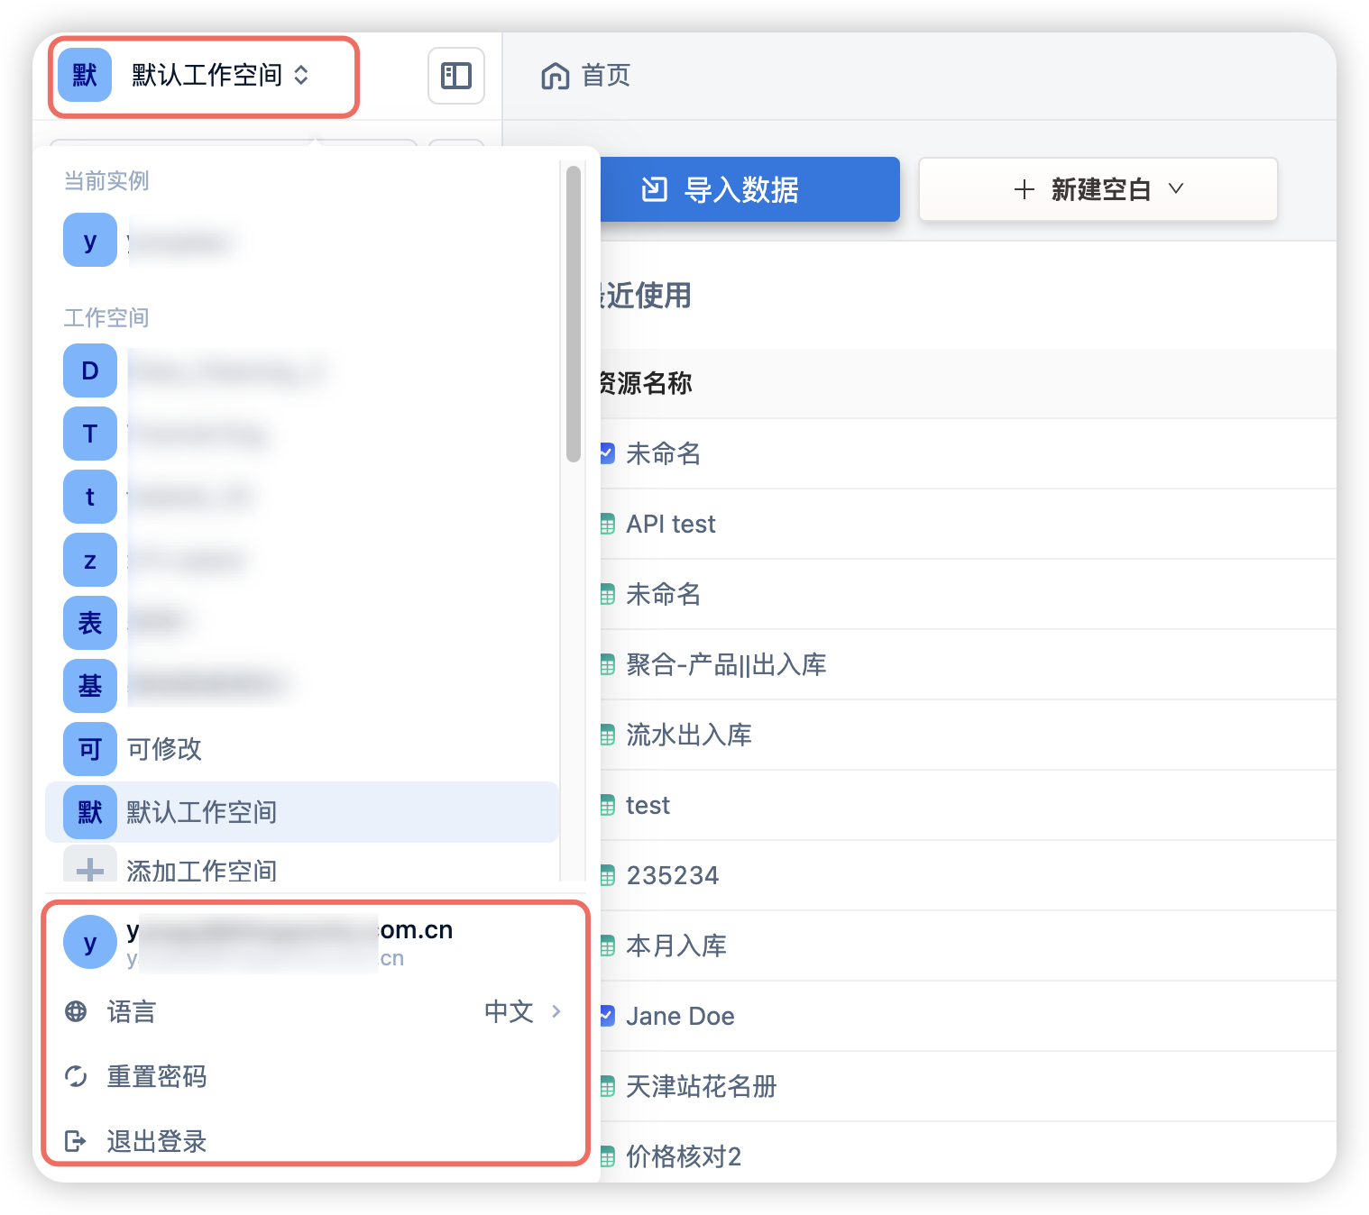1369x1215 pixels.
Task: Open the 235234 table
Action: [x=673, y=875]
